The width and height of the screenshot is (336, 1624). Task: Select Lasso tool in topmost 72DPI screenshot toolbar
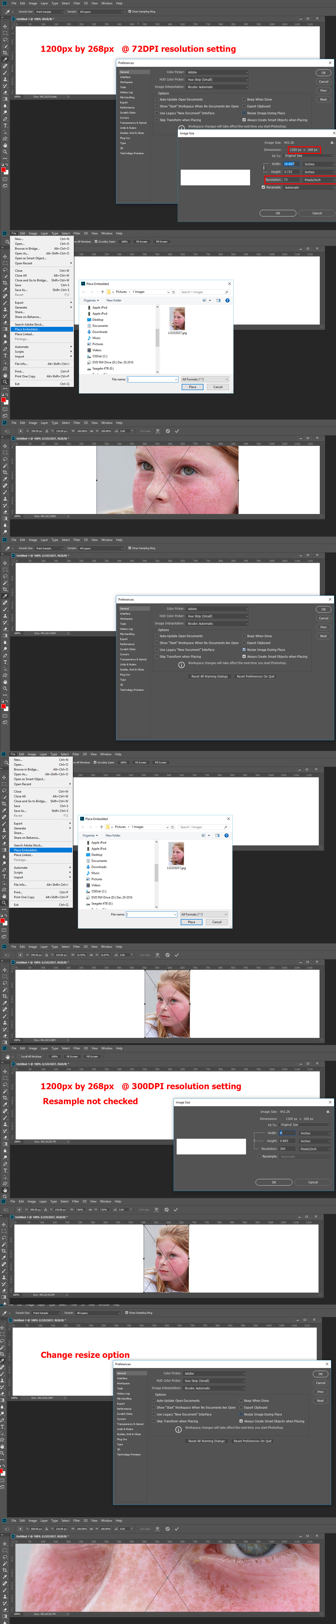click(x=5, y=40)
